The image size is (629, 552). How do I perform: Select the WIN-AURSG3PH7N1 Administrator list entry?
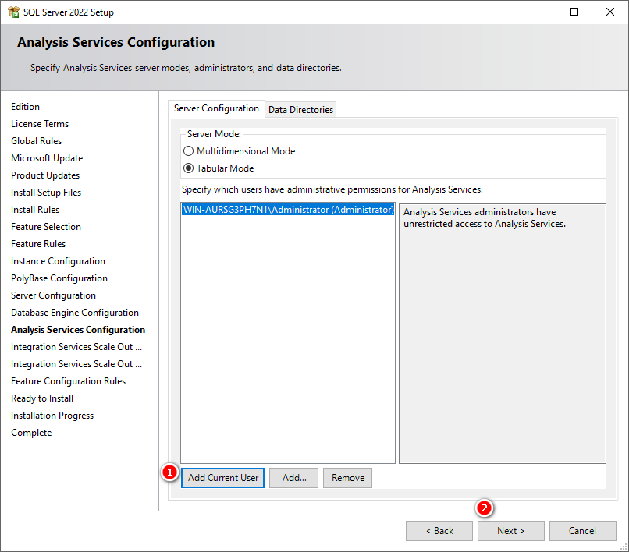tap(287, 209)
